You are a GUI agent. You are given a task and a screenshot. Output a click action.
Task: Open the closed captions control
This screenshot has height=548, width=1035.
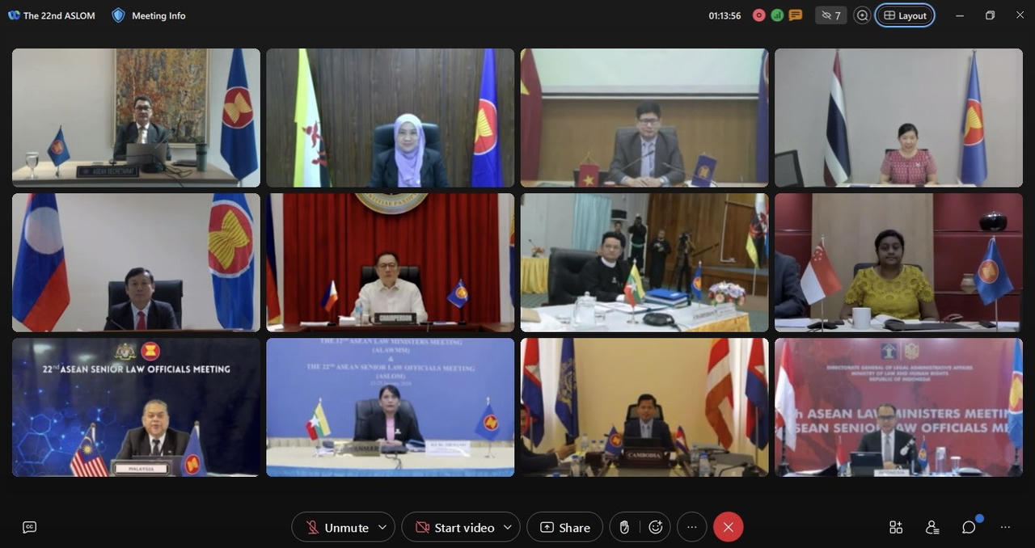[x=29, y=527]
